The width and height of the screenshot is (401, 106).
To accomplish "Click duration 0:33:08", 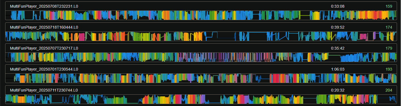I will click(x=338, y=6).
